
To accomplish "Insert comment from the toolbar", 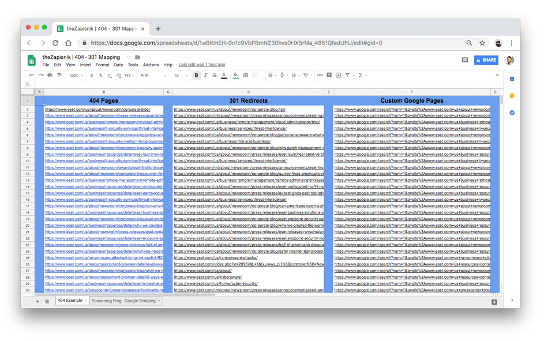I will (329, 75).
